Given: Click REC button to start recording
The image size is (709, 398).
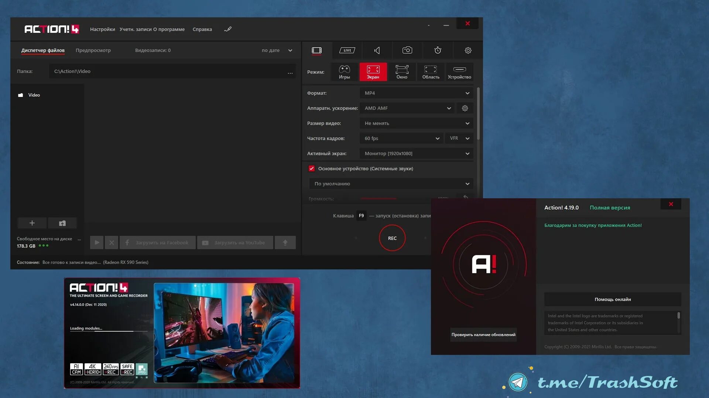Looking at the screenshot, I should (x=392, y=238).
